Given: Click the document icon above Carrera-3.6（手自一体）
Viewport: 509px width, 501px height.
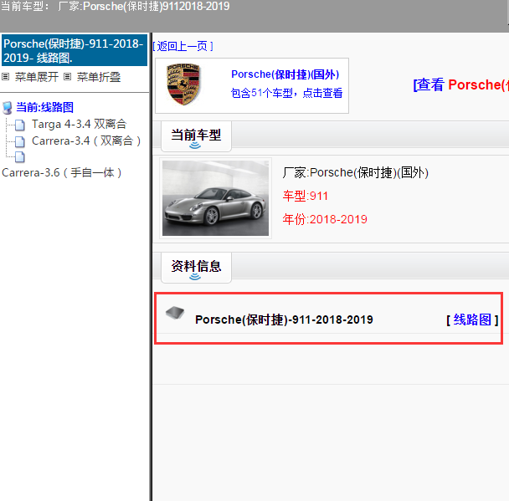Looking at the screenshot, I should [20, 157].
